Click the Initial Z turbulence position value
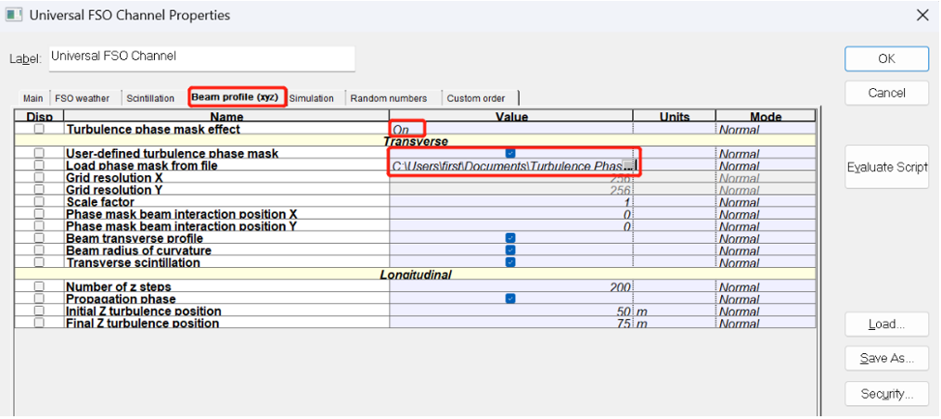The height and width of the screenshot is (419, 941). [x=510, y=311]
